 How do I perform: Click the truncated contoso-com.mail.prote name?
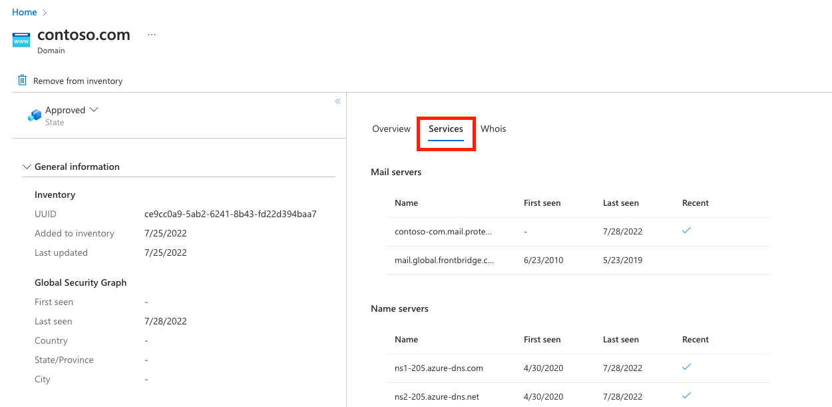click(x=444, y=230)
